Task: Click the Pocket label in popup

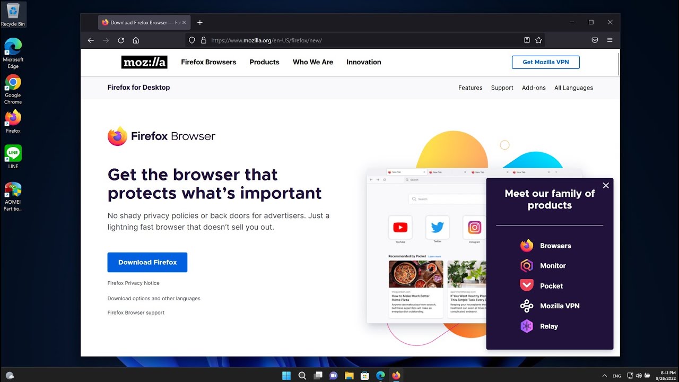Action: click(551, 286)
